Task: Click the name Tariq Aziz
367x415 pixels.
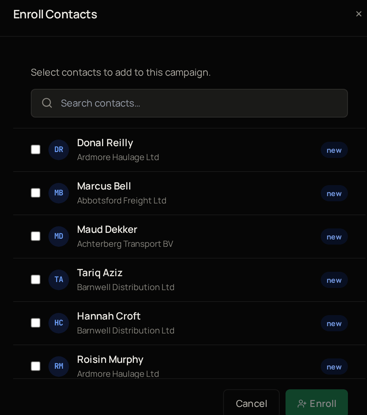Action: pyautogui.click(x=100, y=273)
